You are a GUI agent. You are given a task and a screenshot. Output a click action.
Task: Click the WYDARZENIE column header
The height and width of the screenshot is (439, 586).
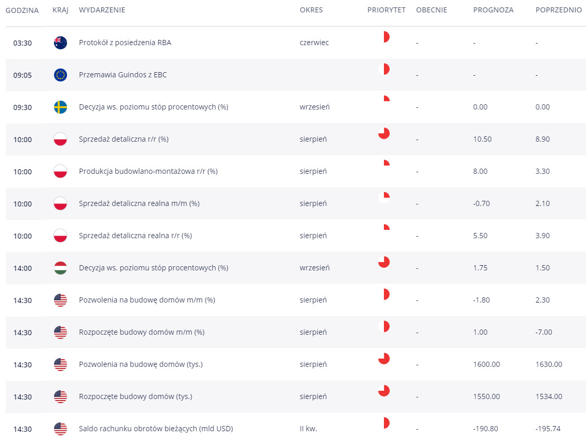102,10
